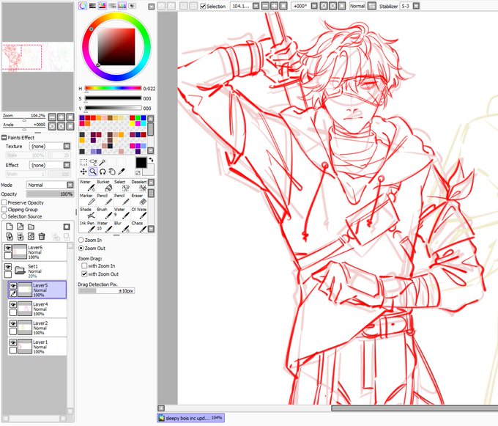This screenshot has width=498, height=426.
Task: Choose the Shade brush tool
Action: tap(87, 213)
